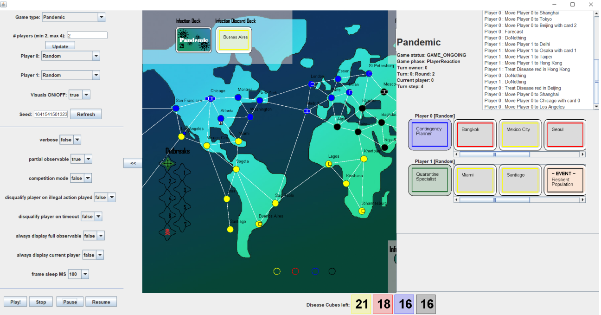Open the Player 0 agent dropdown

[x=70, y=56]
